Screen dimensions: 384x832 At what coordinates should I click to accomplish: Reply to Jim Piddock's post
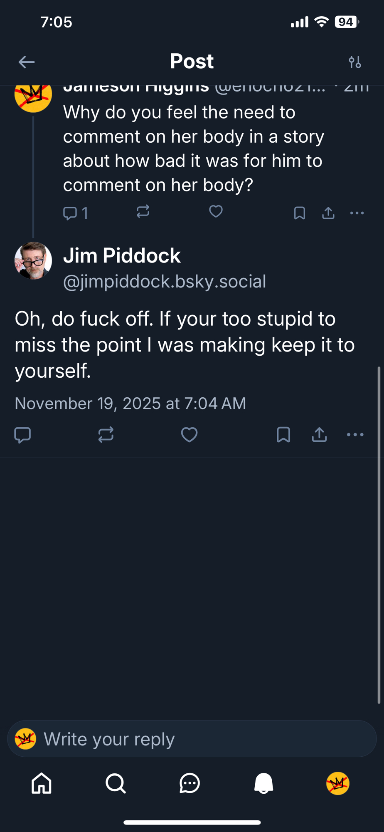(x=23, y=435)
